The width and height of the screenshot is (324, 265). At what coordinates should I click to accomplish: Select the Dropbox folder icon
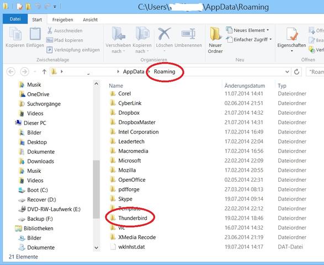pyautogui.click(x=113, y=113)
